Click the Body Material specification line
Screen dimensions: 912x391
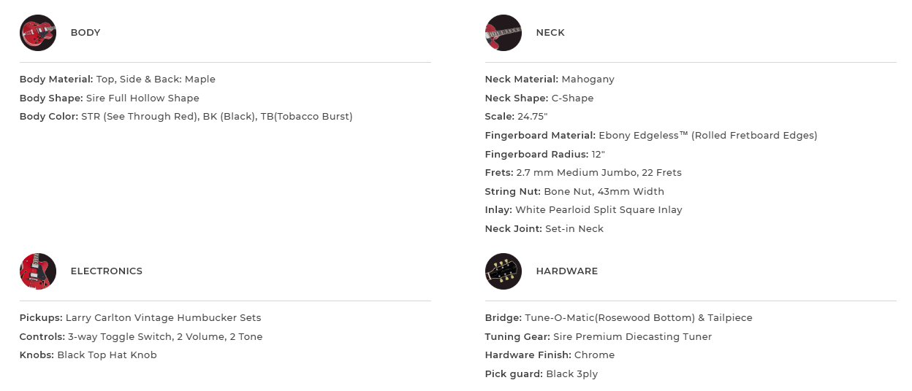click(x=118, y=80)
